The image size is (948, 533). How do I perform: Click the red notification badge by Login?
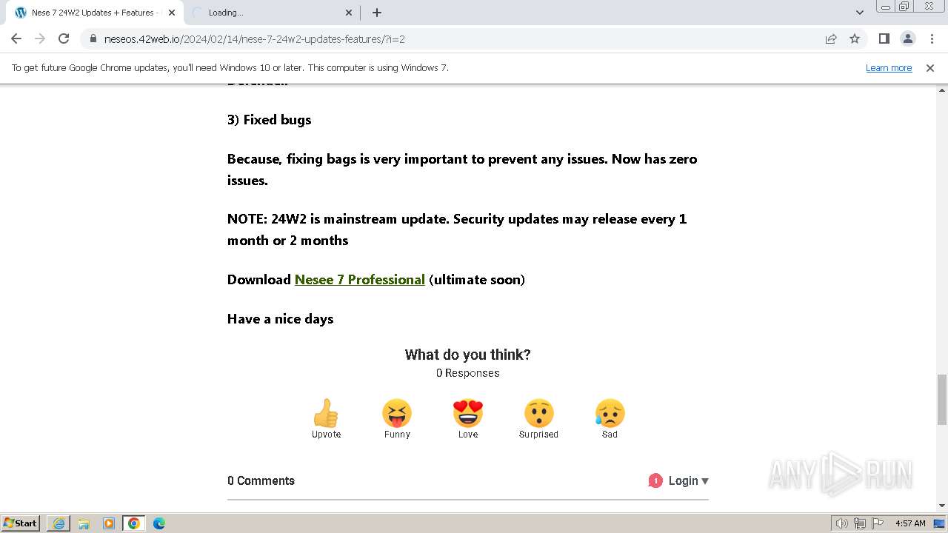click(x=655, y=480)
